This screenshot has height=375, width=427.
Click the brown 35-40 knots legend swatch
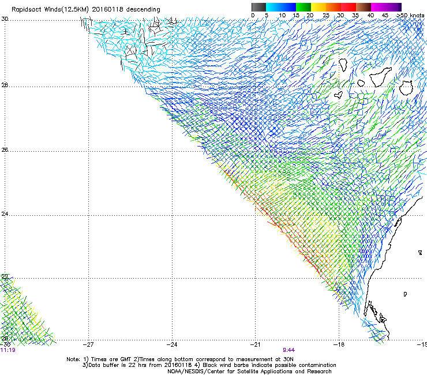pyautogui.click(x=364, y=7)
